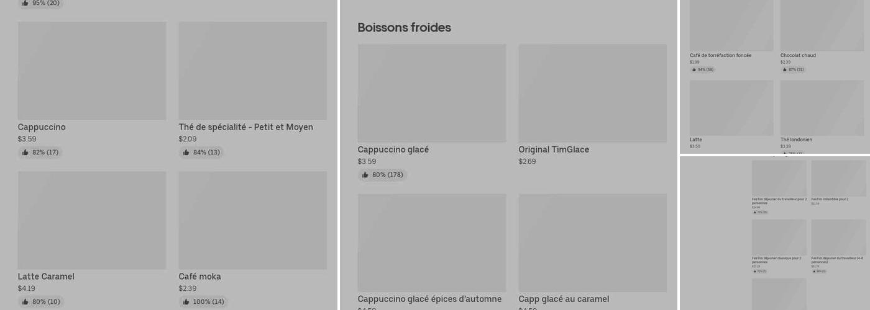870x310 pixels.
Task: Click the thumbs-up icon under Latte Caramel
Action: (x=25, y=302)
